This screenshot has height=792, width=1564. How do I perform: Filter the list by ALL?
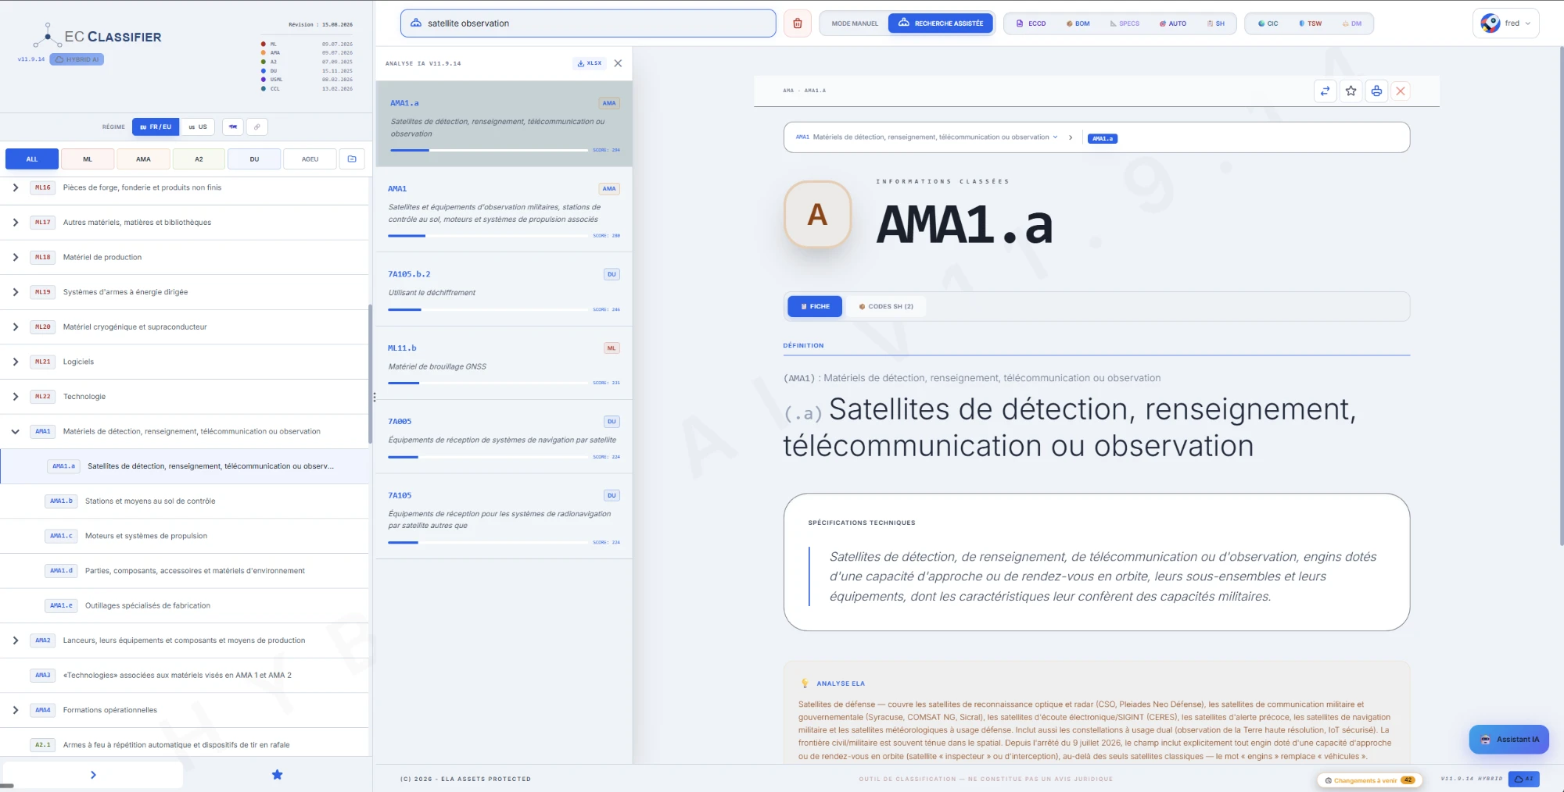pyautogui.click(x=32, y=159)
